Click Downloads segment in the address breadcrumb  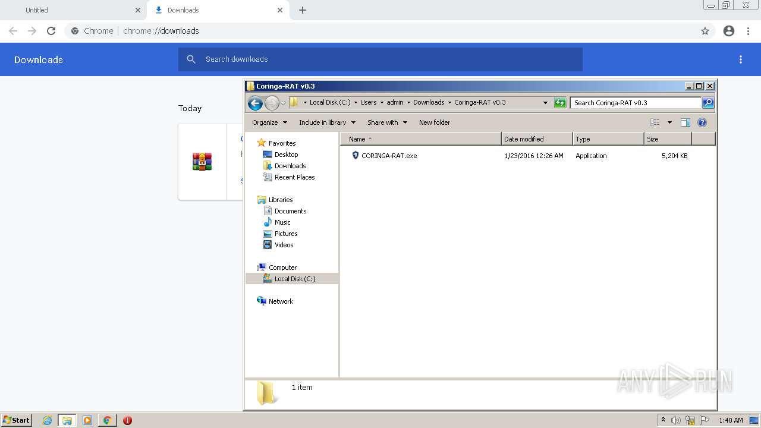point(429,102)
